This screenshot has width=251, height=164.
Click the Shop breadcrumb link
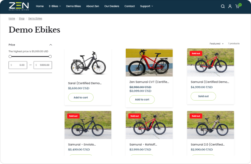[x=22, y=18]
